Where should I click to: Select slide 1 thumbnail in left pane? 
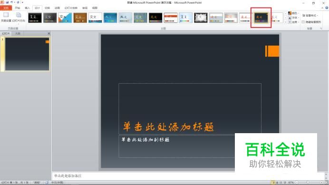(27, 54)
